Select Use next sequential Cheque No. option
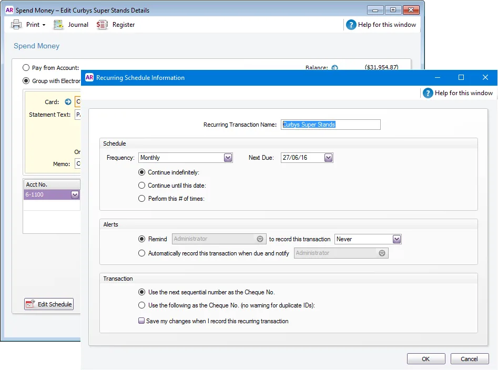Image resolution: width=498 pixels, height=370 pixels. pyautogui.click(x=141, y=292)
